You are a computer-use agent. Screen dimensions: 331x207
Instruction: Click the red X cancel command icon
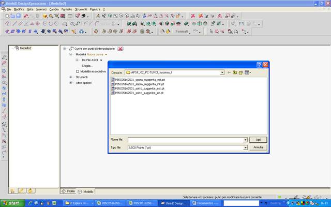click(x=120, y=48)
